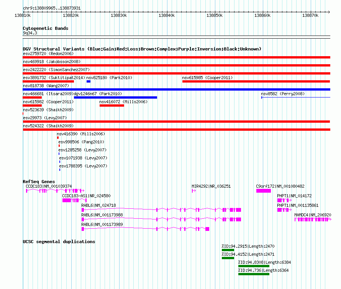Viewport: 341px width, 289px height.
Task: Open nsv523639 (Shaikh2009) variant label
Action: 48,110
